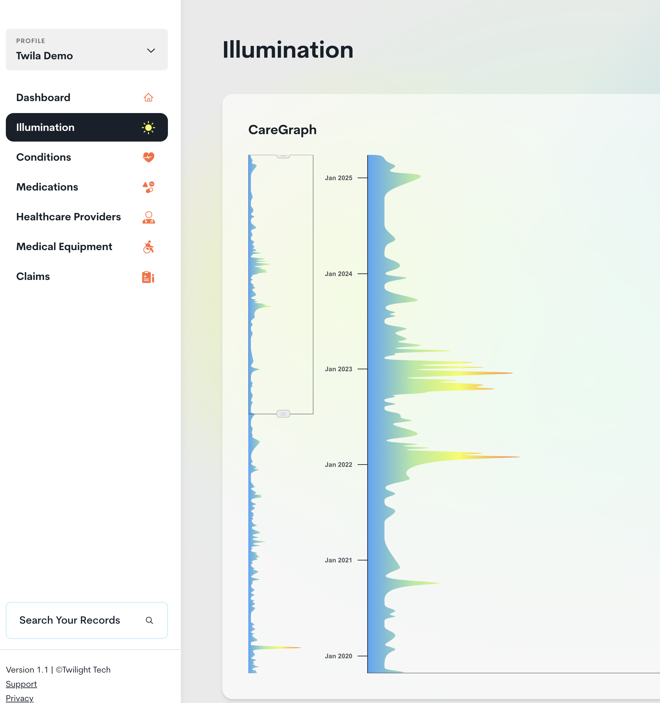This screenshot has width=660, height=703.
Task: Select Medical Equipment from the sidebar
Action: (64, 247)
